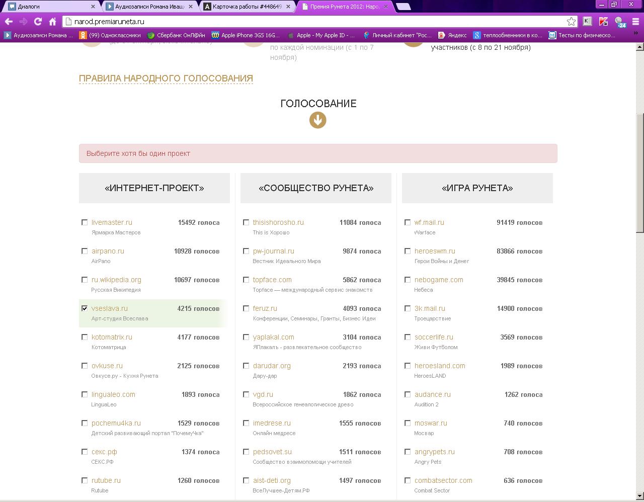The image size is (644, 502).
Task: Open ПРАВИЛА НАРОДНОГО ГОЛОСОВАНИЯ link
Action: [166, 78]
